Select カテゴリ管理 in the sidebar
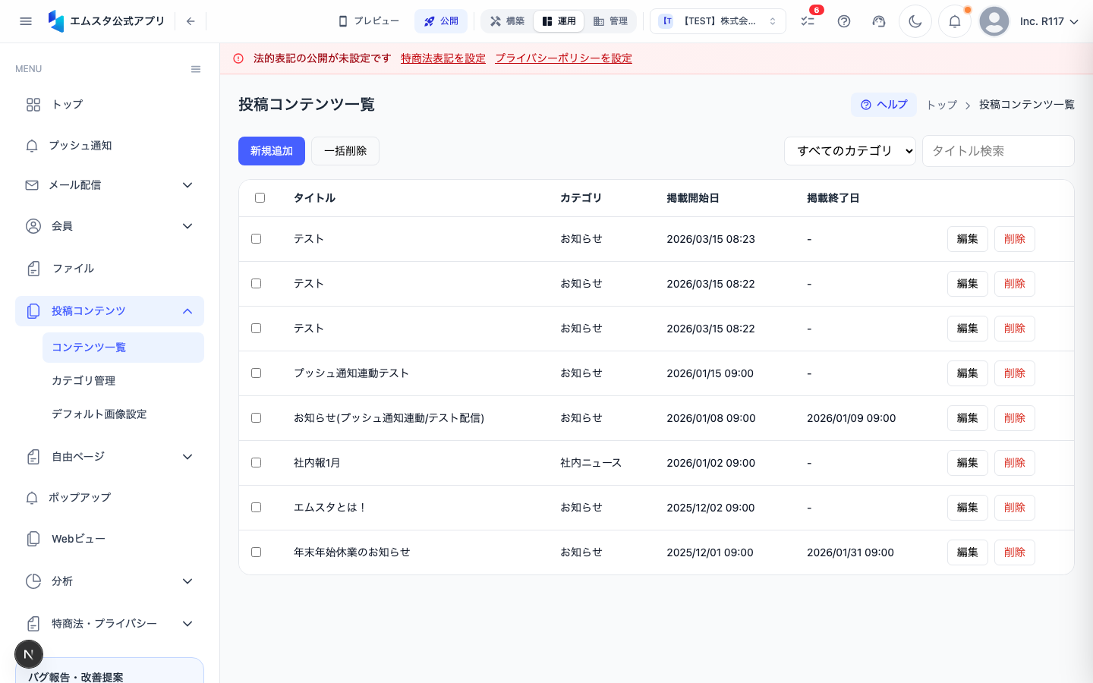This screenshot has width=1093, height=683. point(123,381)
